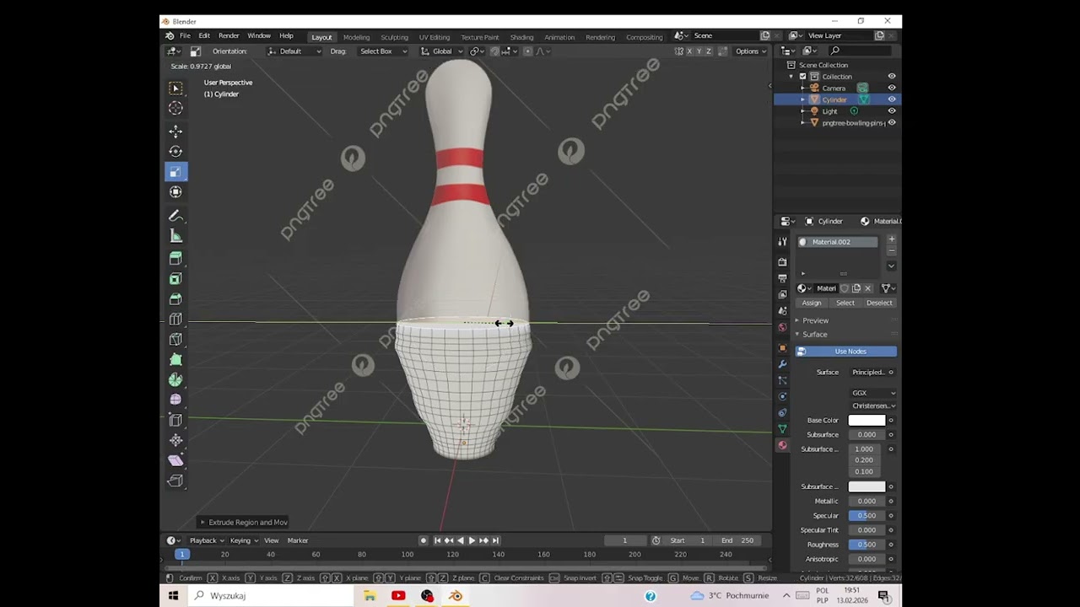Image resolution: width=1080 pixels, height=607 pixels.
Task: Toggle visibility of the Light object
Action: pos(892,110)
